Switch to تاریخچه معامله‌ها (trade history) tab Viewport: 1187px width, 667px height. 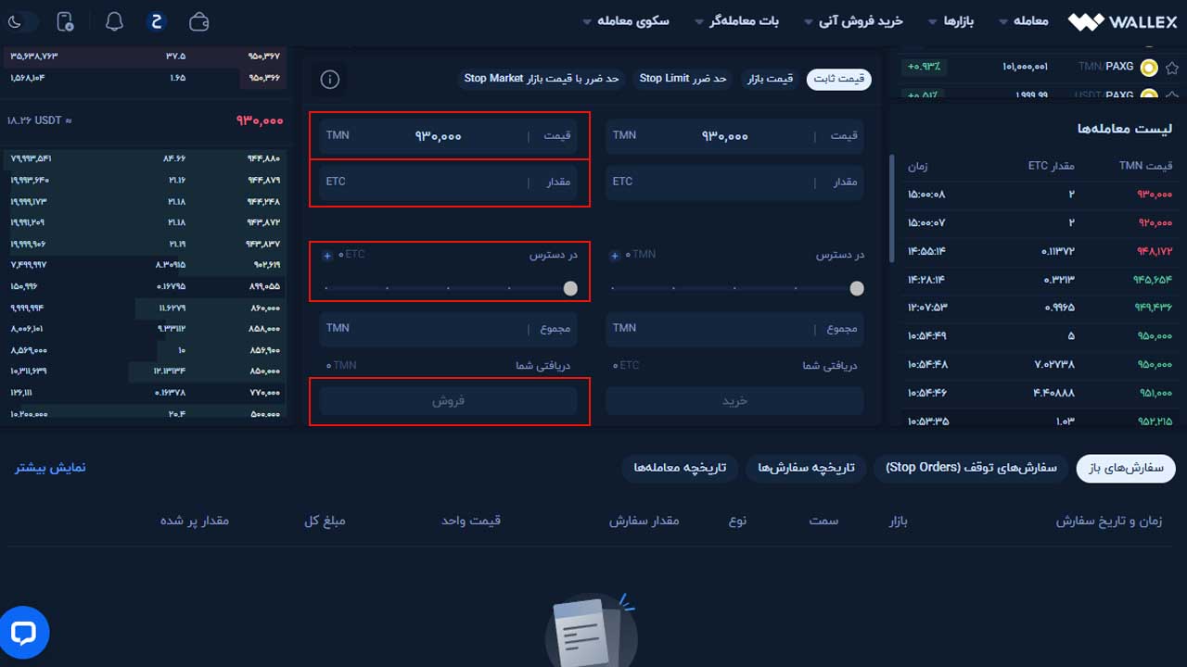(680, 468)
